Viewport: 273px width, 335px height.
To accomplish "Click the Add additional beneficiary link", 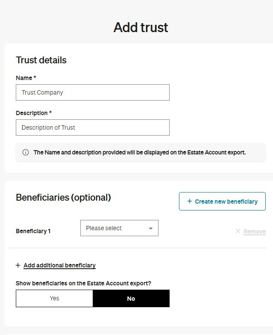I will pos(59,265).
